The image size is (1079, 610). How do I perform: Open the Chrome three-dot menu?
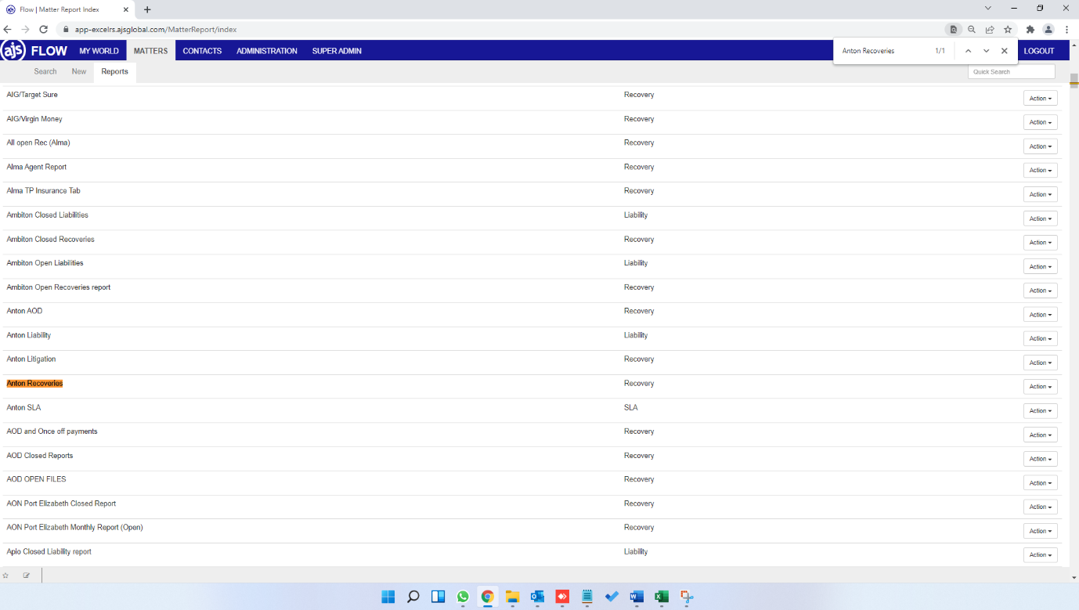pyautogui.click(x=1066, y=29)
